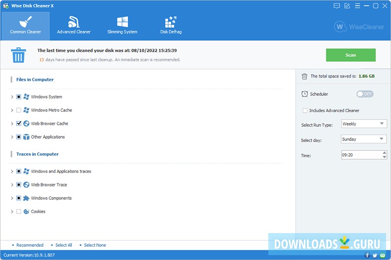
Task: Click the Recommended link
Action: coord(30,245)
